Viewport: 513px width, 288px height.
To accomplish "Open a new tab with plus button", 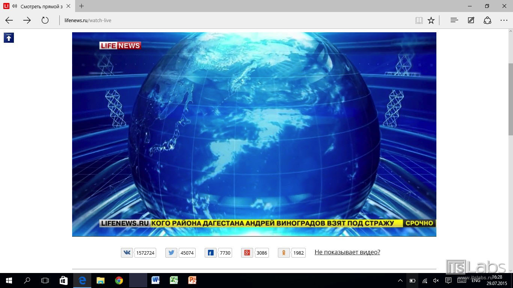I will click(81, 6).
